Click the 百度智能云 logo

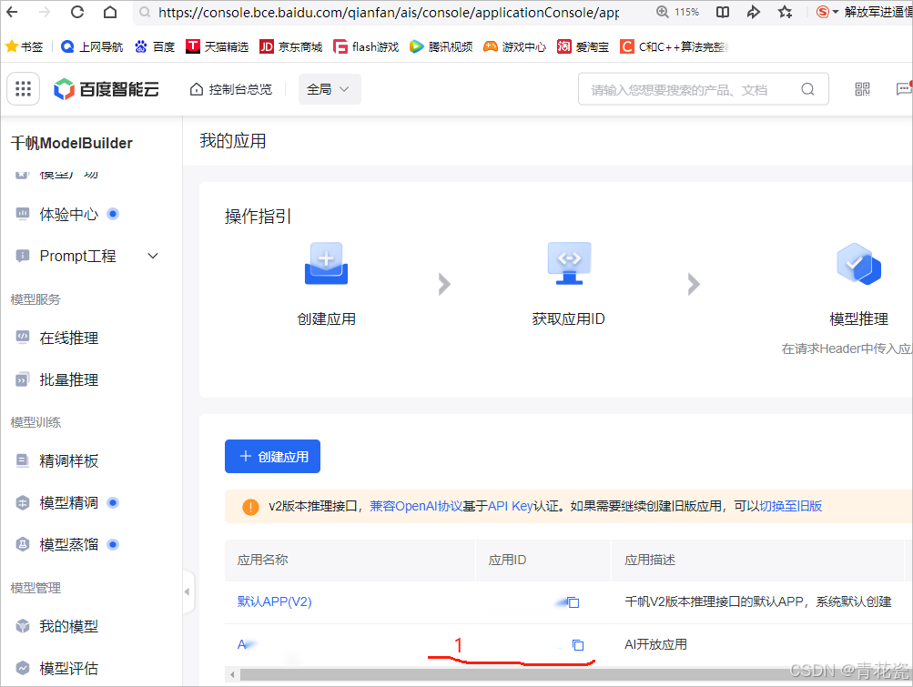tap(107, 89)
